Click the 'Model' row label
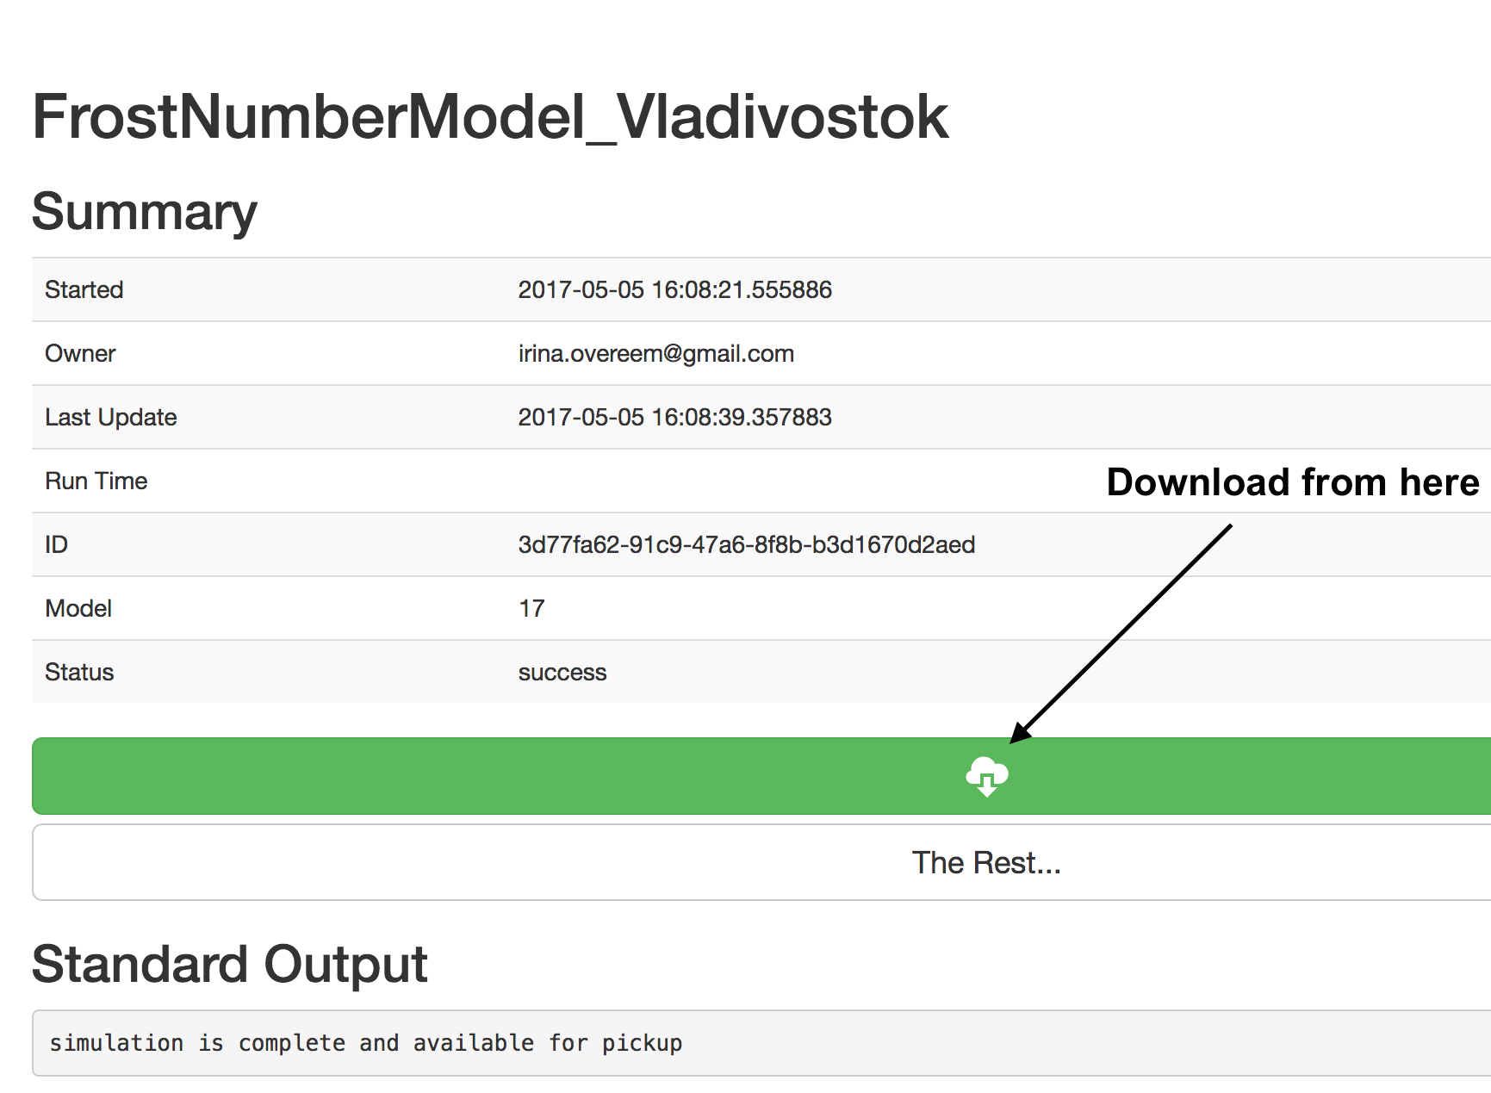 tap(78, 608)
